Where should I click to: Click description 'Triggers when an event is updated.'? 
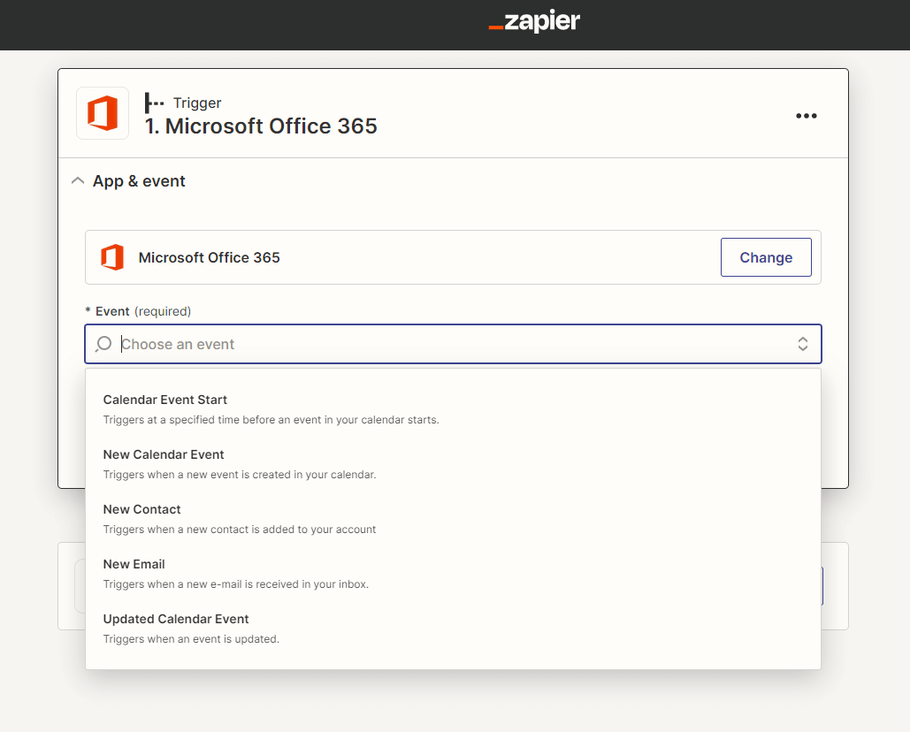(x=191, y=639)
